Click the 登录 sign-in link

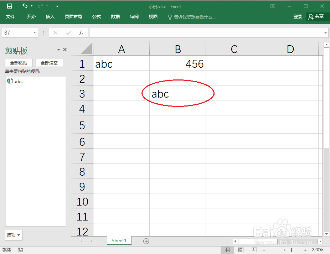[298, 16]
